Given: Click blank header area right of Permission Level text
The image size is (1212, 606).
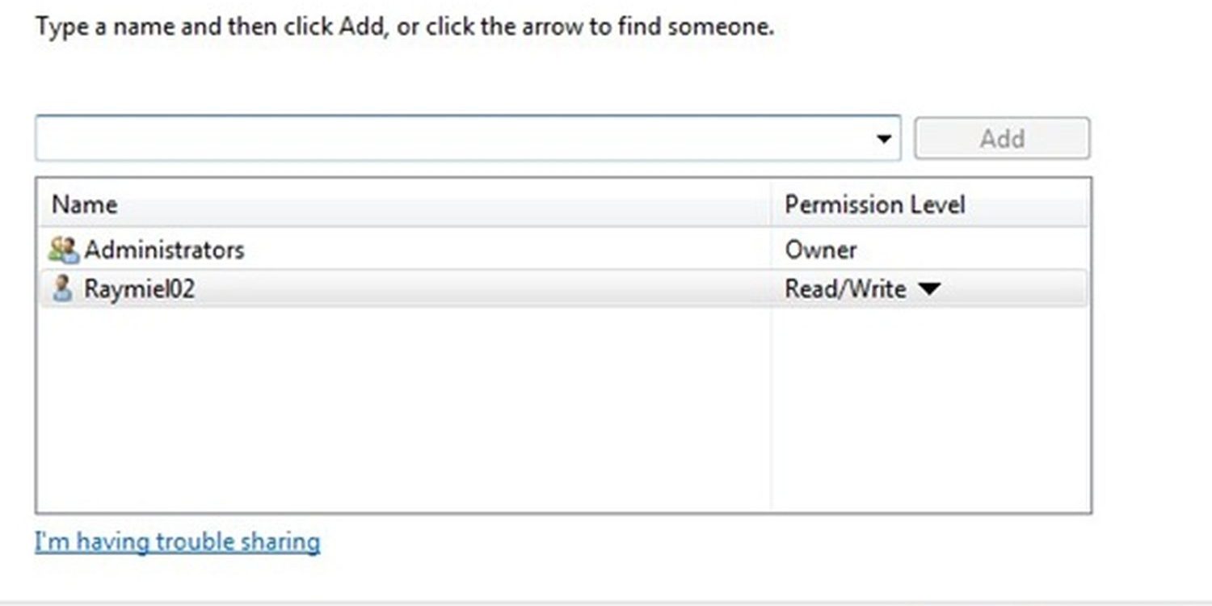Looking at the screenshot, I should click(1026, 204).
